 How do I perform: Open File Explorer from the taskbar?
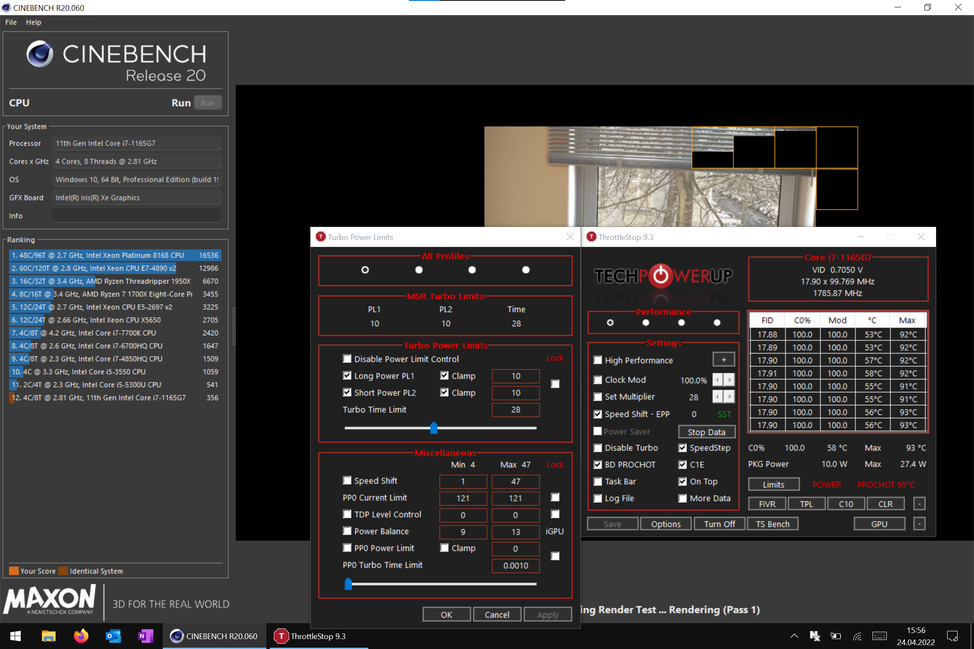click(48, 636)
